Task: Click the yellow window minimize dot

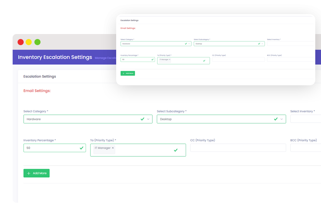Action: pos(29,42)
